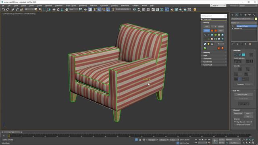The width and height of the screenshot is (258, 145).
Task: Click the Collapse button in Unwrap rollout
Action: [221, 27]
